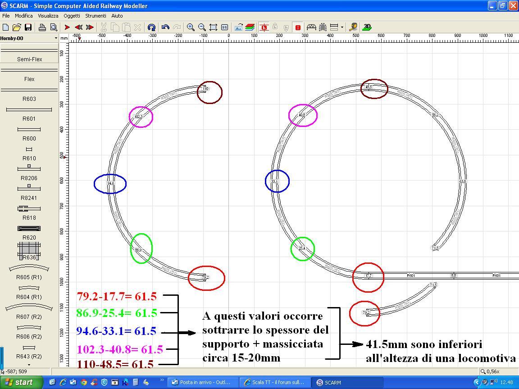Click the lower height down-arrow icon
This screenshot has width=519, height=389.
tap(287, 27)
